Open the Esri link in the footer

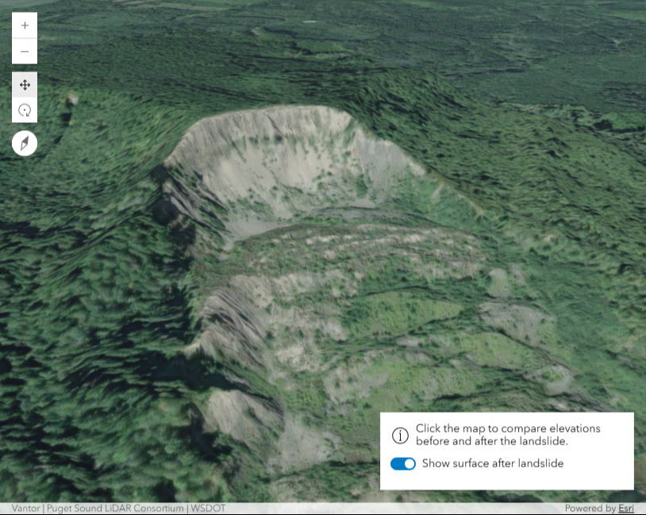point(626,508)
